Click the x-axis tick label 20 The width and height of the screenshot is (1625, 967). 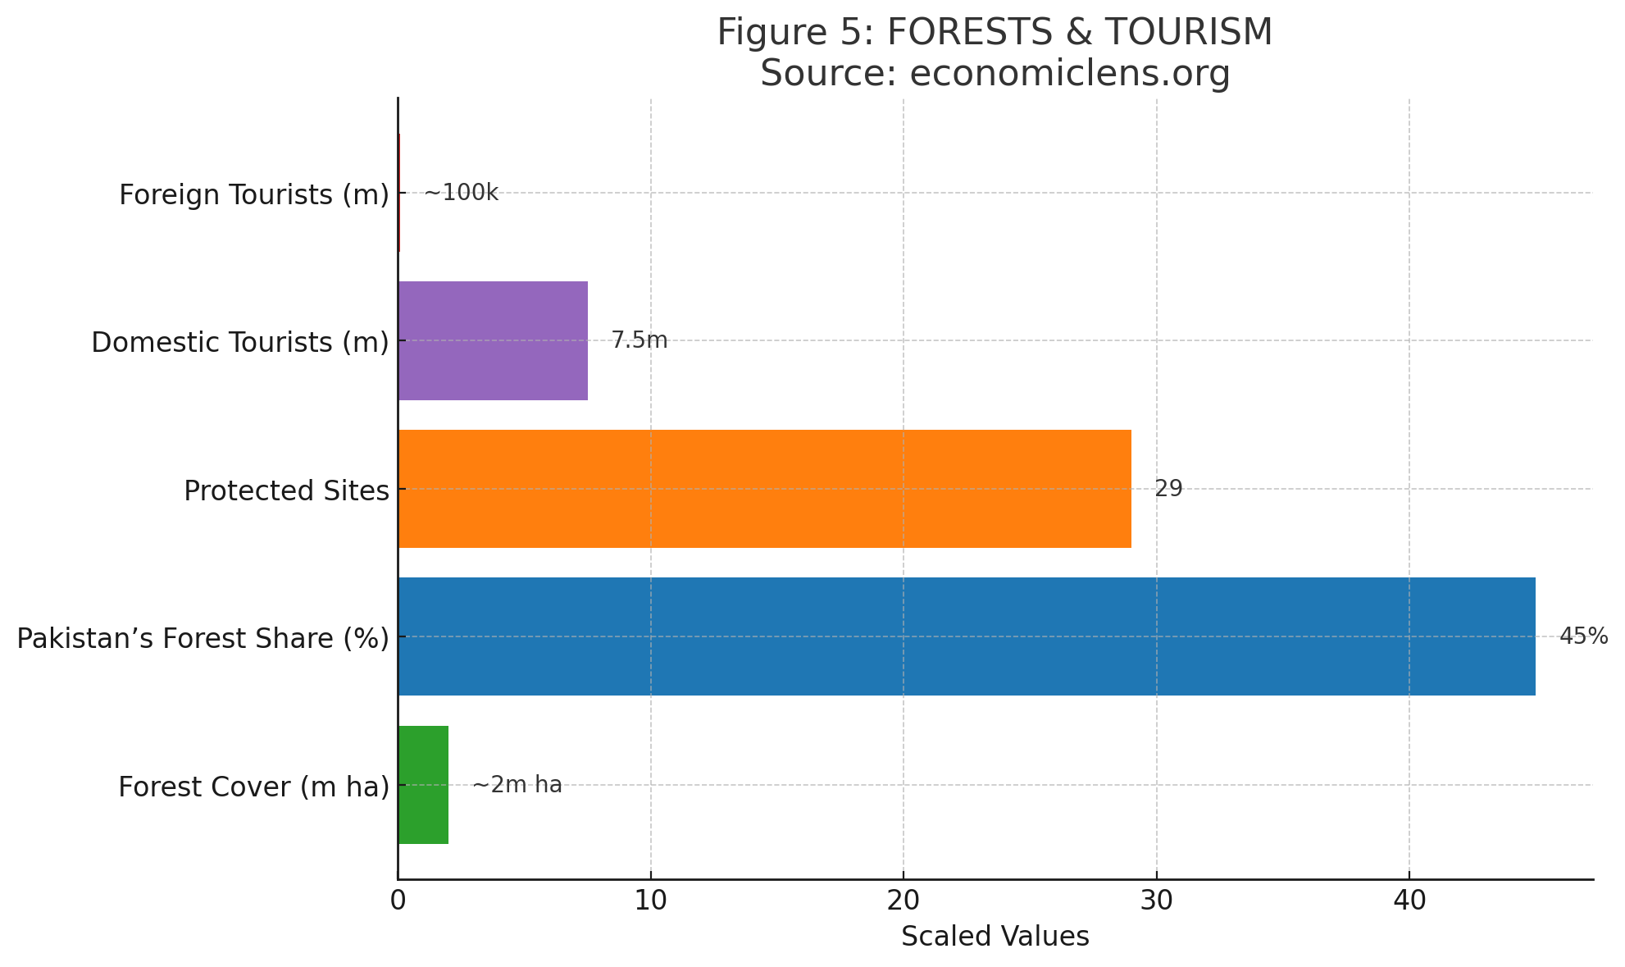903,901
